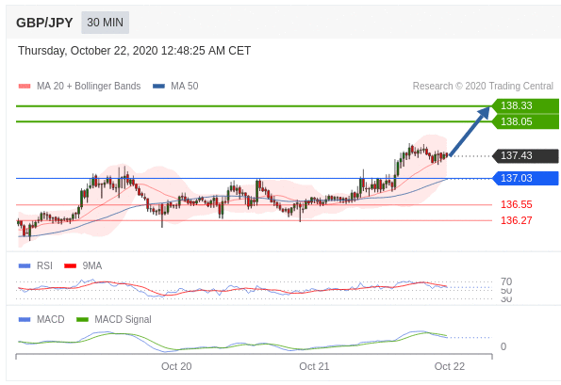
Task: Click the 136.55 support level label
Action: coord(517,204)
